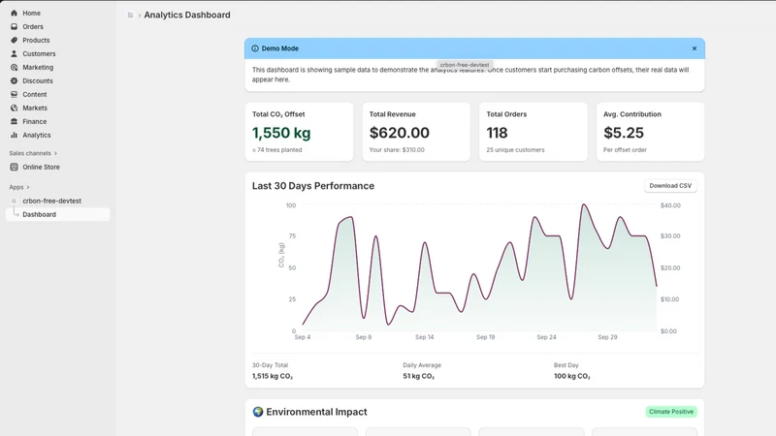Click the Analytics Dashboard page title
The image size is (776, 436).
[187, 16]
